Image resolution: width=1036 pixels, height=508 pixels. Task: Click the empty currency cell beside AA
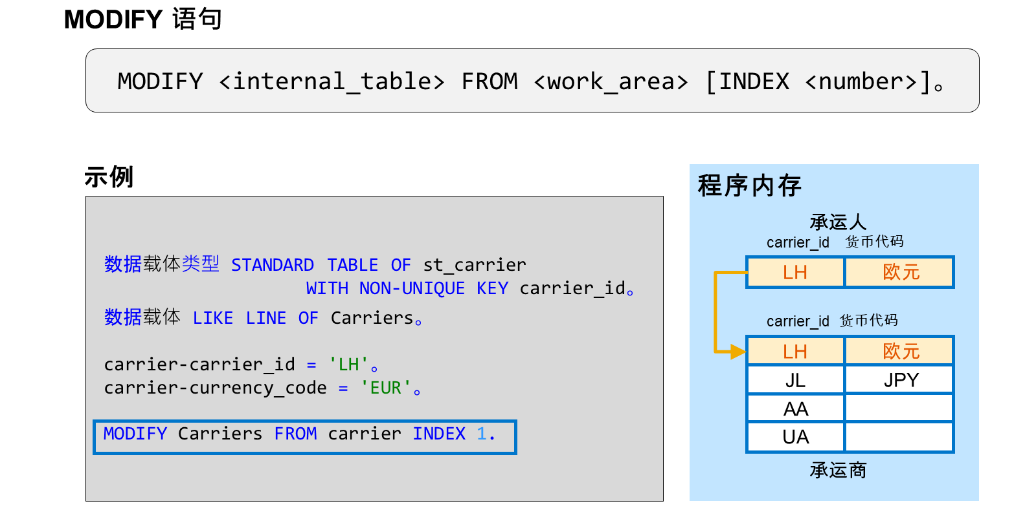(900, 408)
